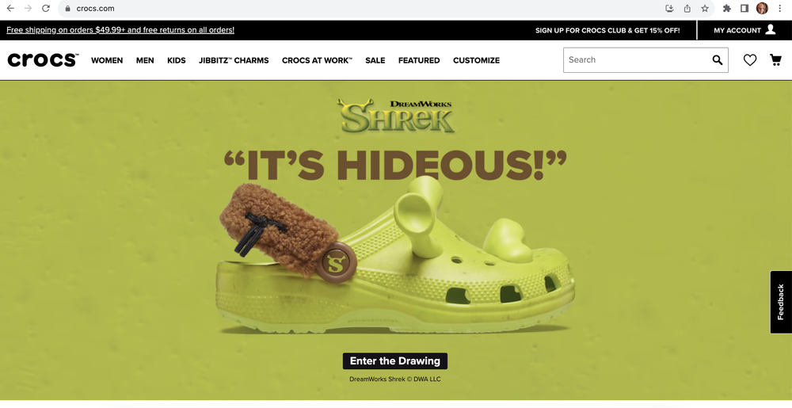
Task: Bookmark page with the star icon
Action: click(705, 8)
